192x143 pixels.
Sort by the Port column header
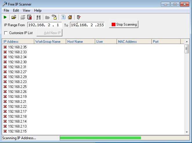click(166, 42)
